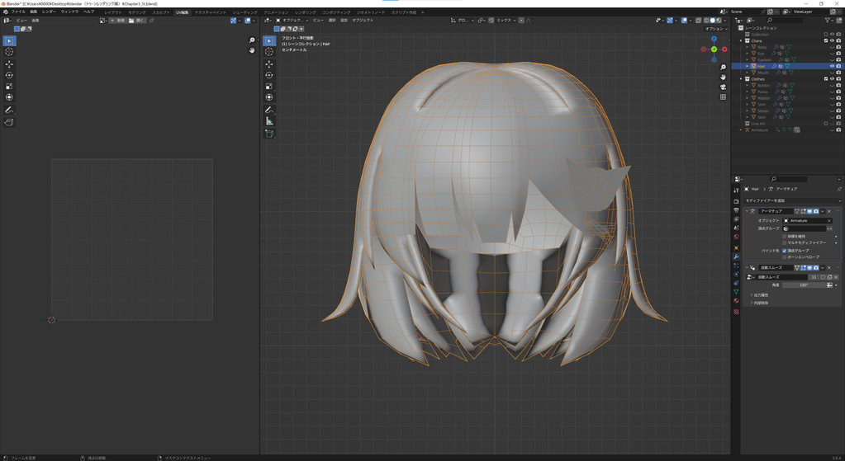Expand the 出力属性 section
Viewport: 845px width, 461px height.
(x=761, y=294)
